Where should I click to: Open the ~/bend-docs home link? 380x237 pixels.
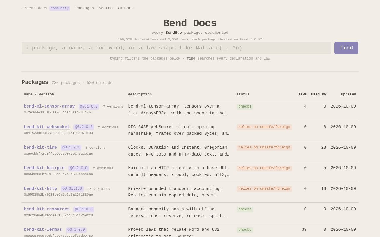[34, 8]
